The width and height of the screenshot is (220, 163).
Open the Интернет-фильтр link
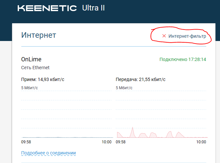pos(187,36)
